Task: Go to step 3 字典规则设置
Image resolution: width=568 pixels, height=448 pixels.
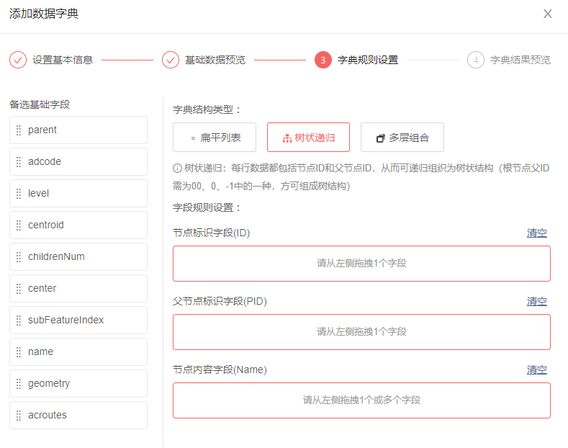Action: tap(323, 60)
